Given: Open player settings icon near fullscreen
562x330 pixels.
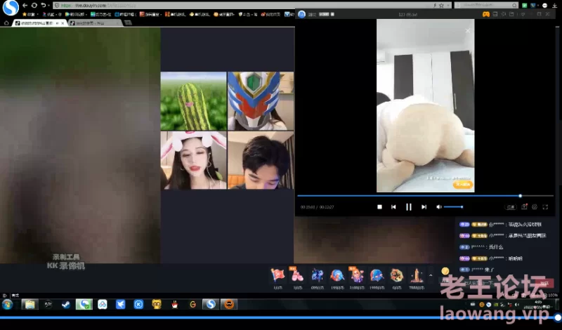Looking at the screenshot, I should (535, 207).
